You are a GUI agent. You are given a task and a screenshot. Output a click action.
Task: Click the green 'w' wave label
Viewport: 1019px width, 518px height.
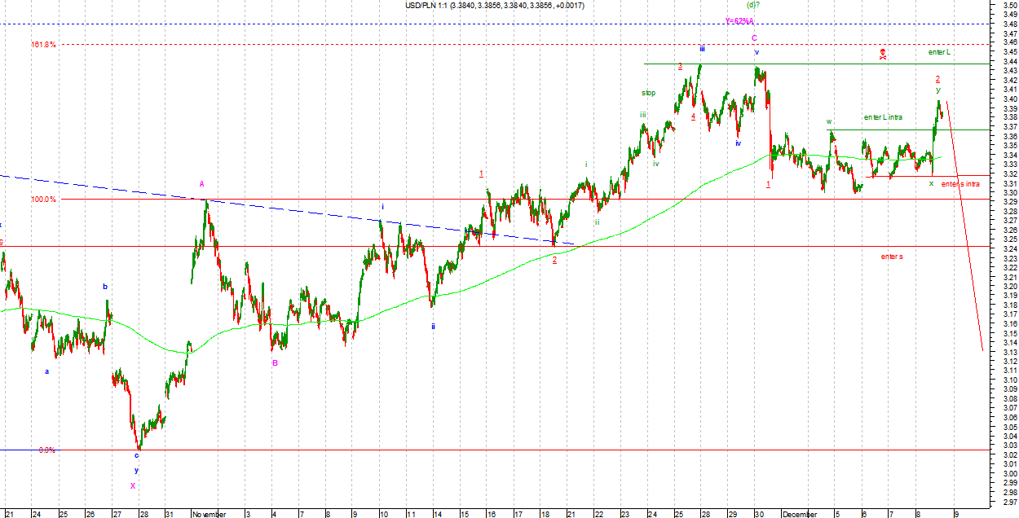(828, 122)
